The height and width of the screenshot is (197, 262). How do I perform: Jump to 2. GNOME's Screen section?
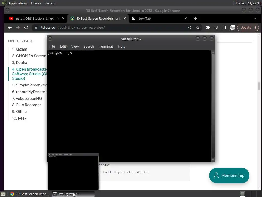[x=29, y=56]
